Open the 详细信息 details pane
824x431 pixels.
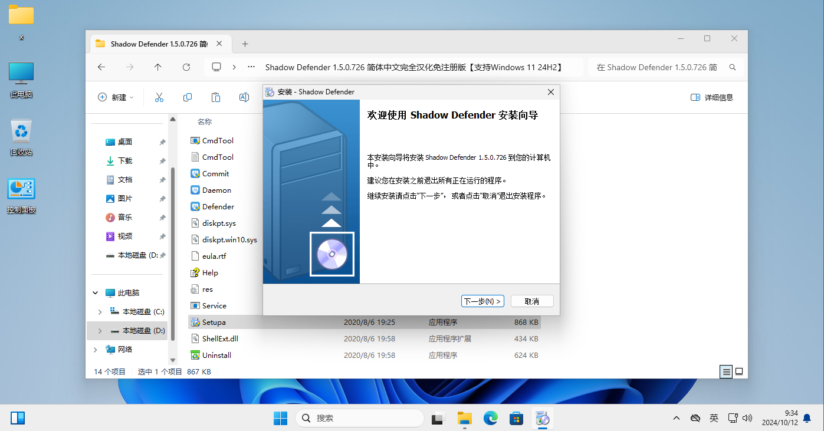tap(712, 97)
